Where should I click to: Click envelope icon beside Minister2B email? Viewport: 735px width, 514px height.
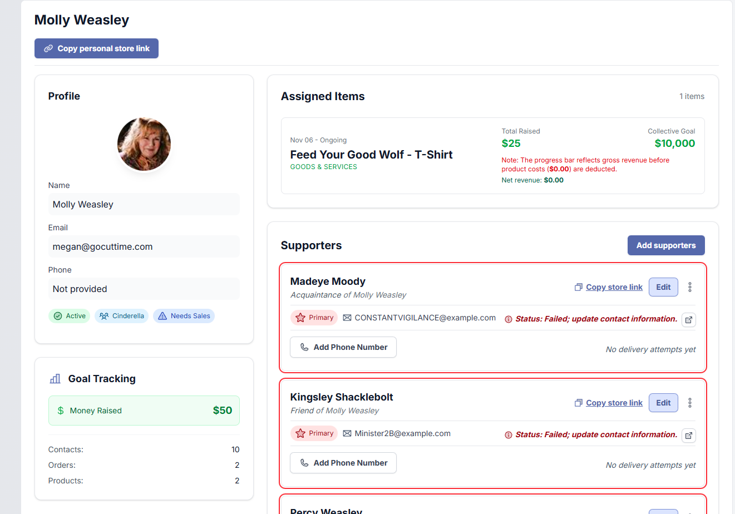coord(347,433)
